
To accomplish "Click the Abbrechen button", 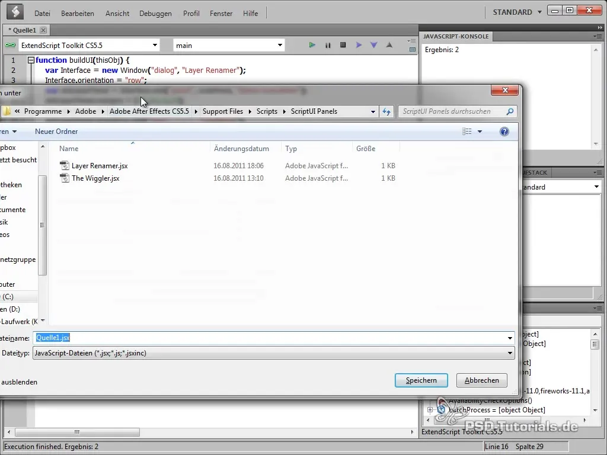I will pos(481,380).
